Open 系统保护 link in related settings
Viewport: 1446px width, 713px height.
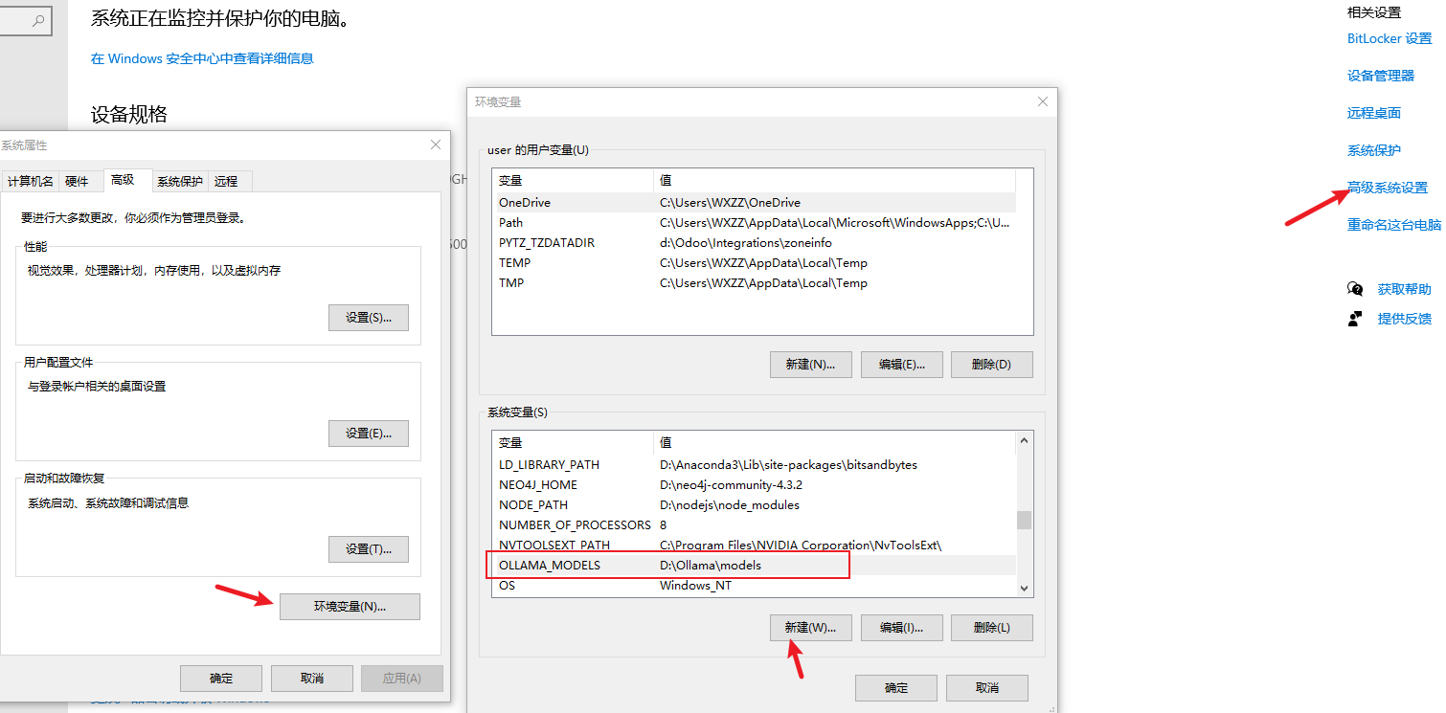pyautogui.click(x=1374, y=150)
